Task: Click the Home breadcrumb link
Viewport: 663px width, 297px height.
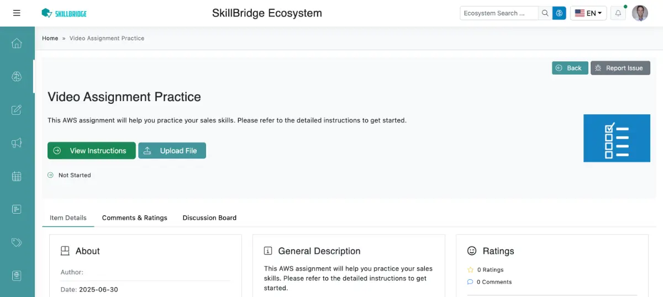Action: [x=50, y=38]
